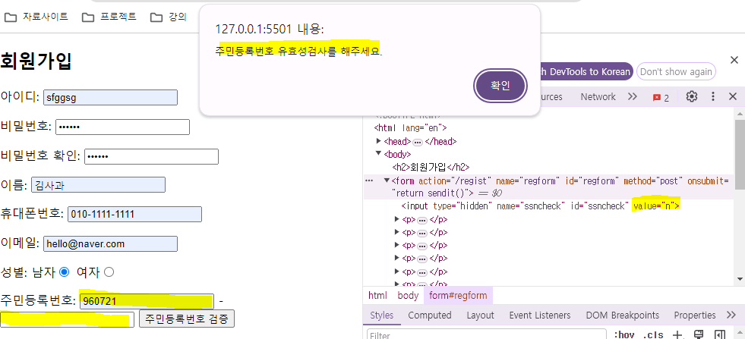
Task: Confirm the alert with 확인 button
Action: (x=500, y=86)
